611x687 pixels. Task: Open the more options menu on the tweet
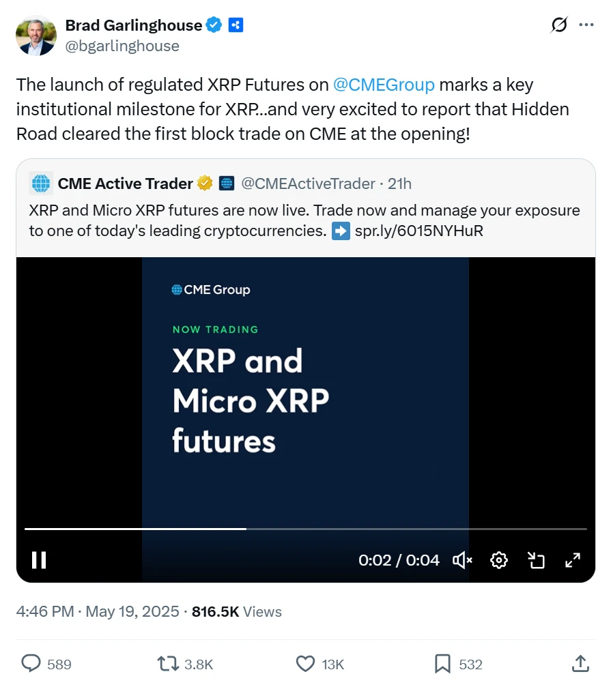586,25
